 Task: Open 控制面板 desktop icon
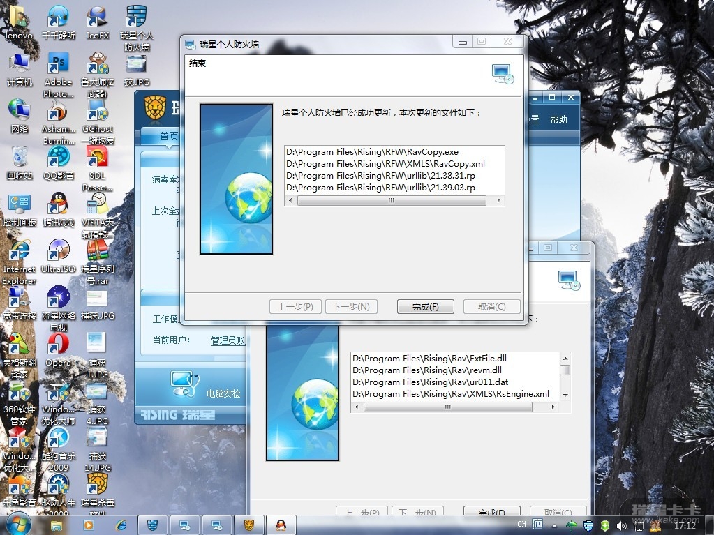19,210
